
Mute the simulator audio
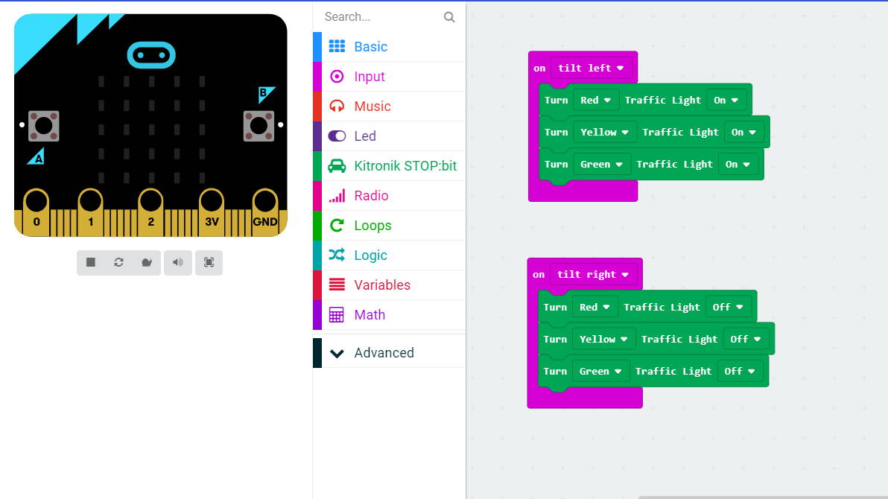pos(178,262)
